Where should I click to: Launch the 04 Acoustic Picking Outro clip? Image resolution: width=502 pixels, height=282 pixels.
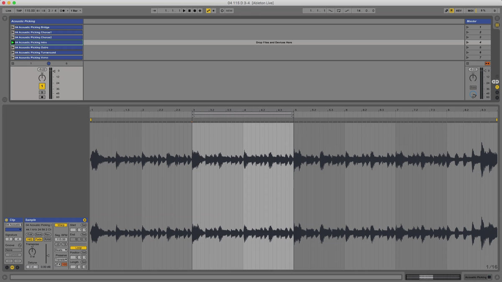(x=13, y=48)
